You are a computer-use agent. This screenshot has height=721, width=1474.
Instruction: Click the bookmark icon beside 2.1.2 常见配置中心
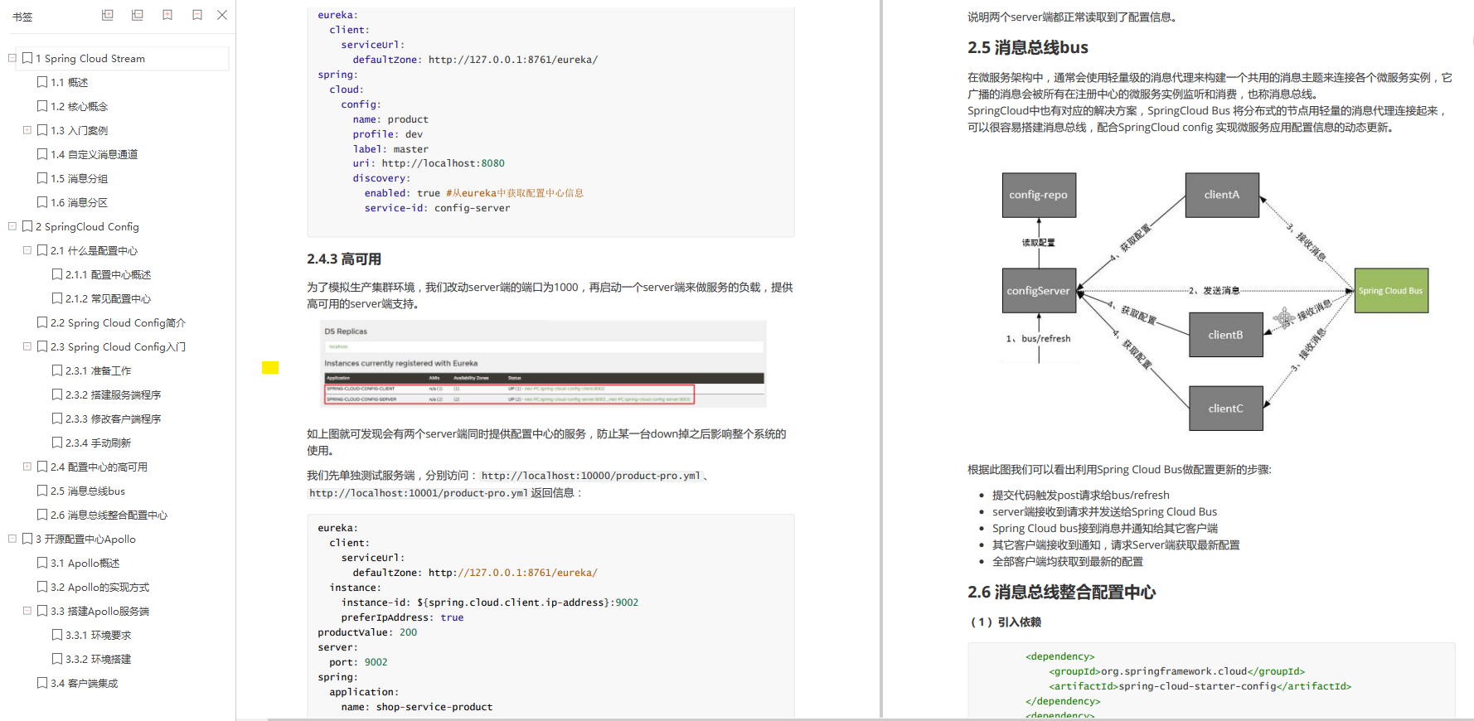[x=57, y=298]
